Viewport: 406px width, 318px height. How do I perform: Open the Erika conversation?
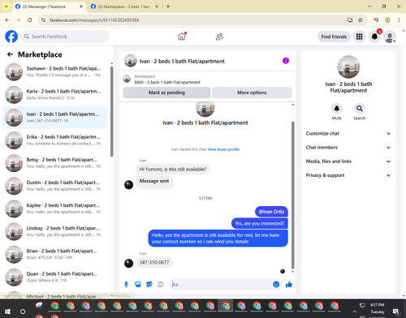tap(54, 140)
